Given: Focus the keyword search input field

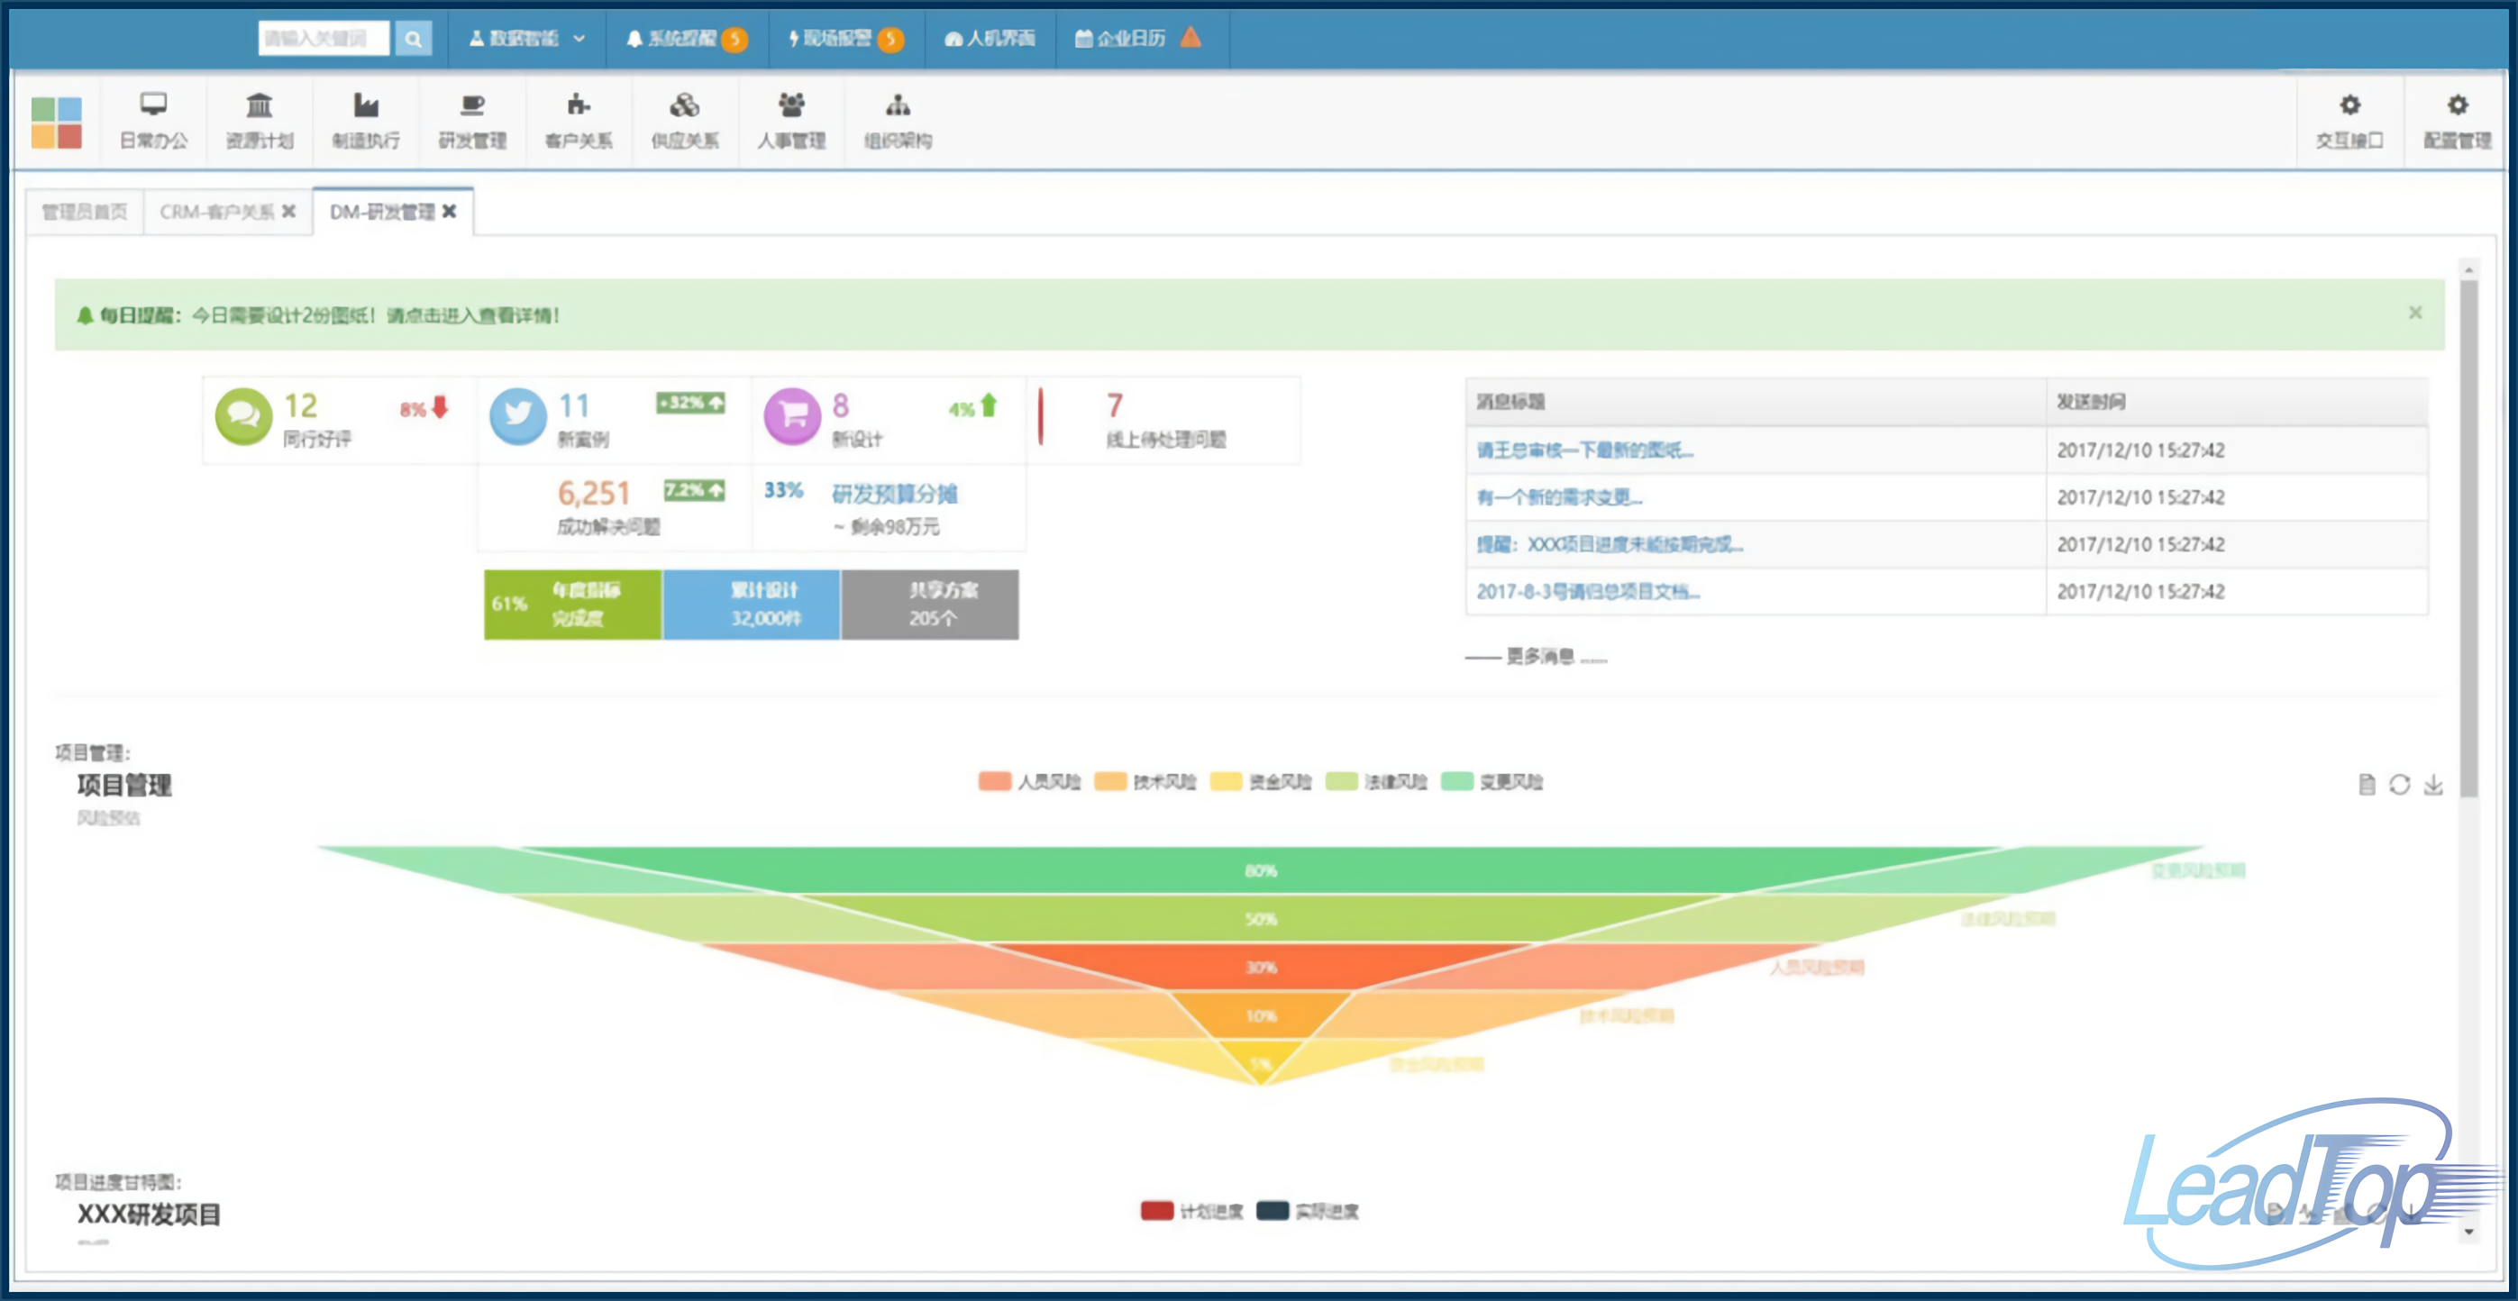Looking at the screenshot, I should click(x=324, y=39).
